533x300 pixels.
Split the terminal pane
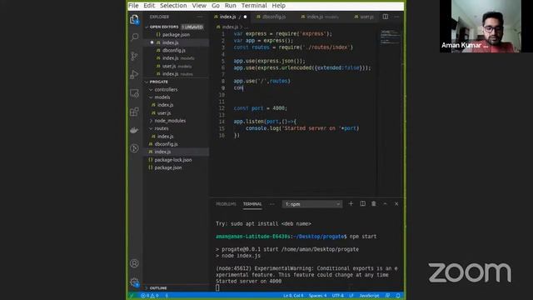point(363,203)
